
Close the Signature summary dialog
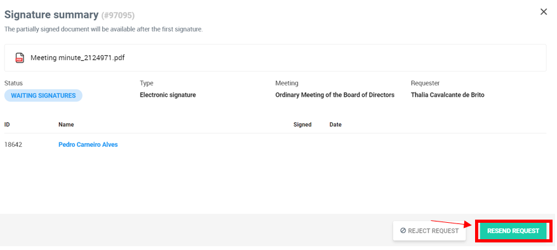coord(544,11)
